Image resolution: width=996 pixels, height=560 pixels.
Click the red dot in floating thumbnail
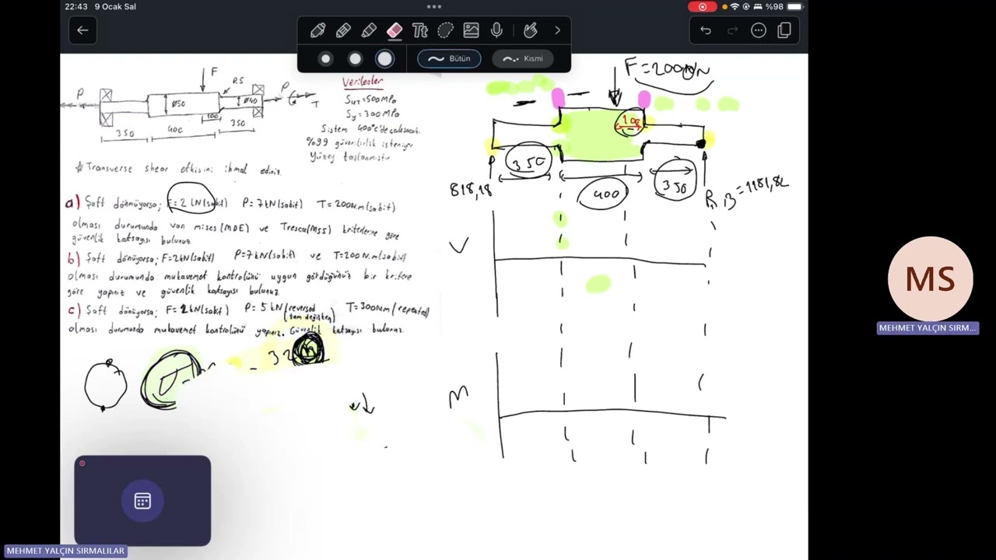click(x=82, y=464)
